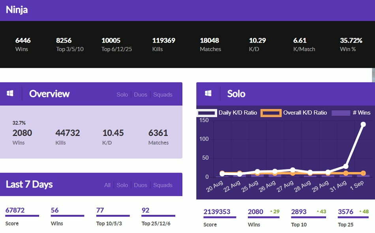Screen dimensions: 375x233
Task: Click the 1 Sep daily K/D data point
Action: tap(363, 124)
